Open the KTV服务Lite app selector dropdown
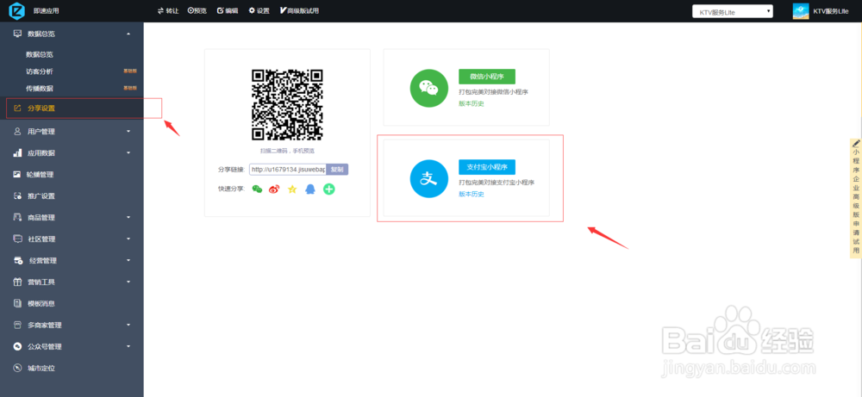This screenshot has height=397, width=862. tap(732, 11)
